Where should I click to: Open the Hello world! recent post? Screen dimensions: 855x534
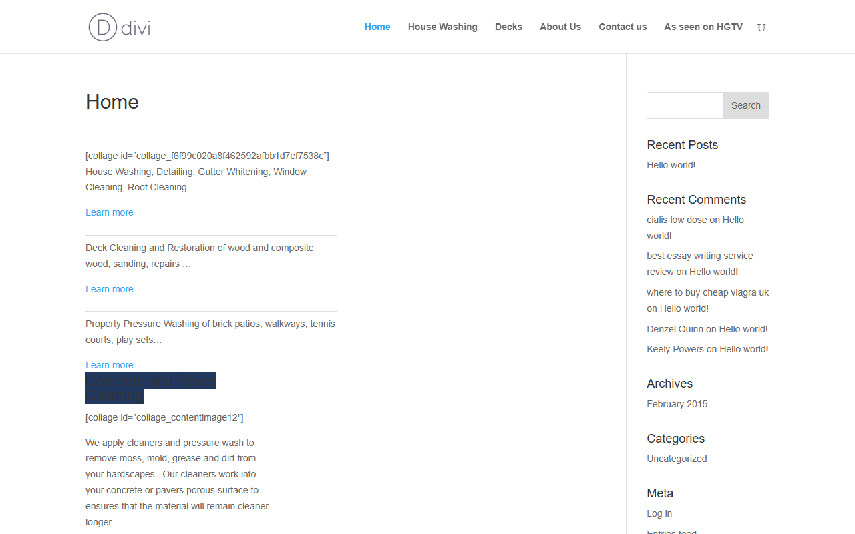click(671, 165)
